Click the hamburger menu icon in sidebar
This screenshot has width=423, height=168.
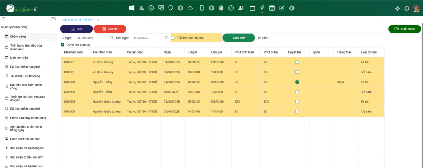point(3,19)
